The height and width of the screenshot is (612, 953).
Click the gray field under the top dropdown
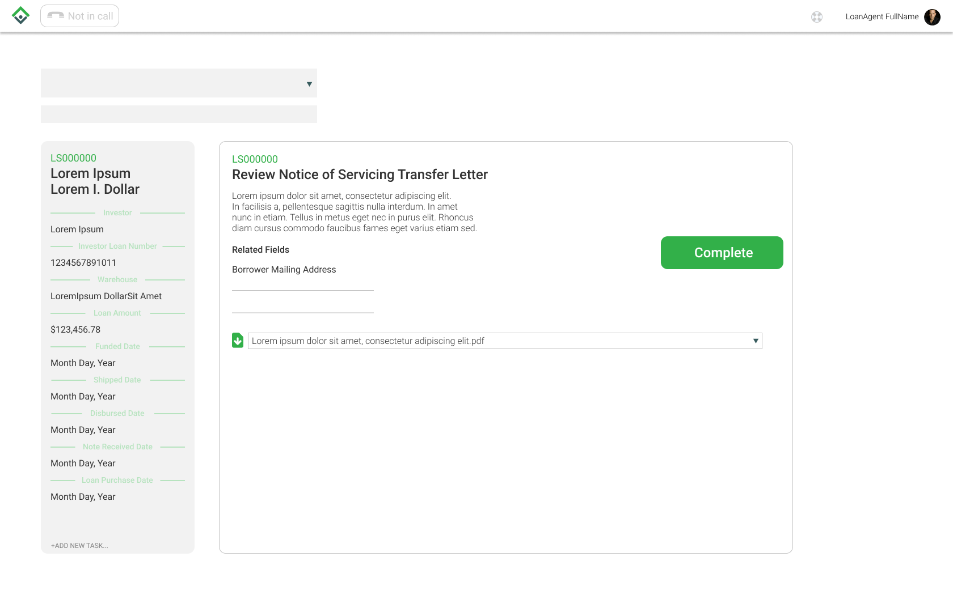[179, 114]
